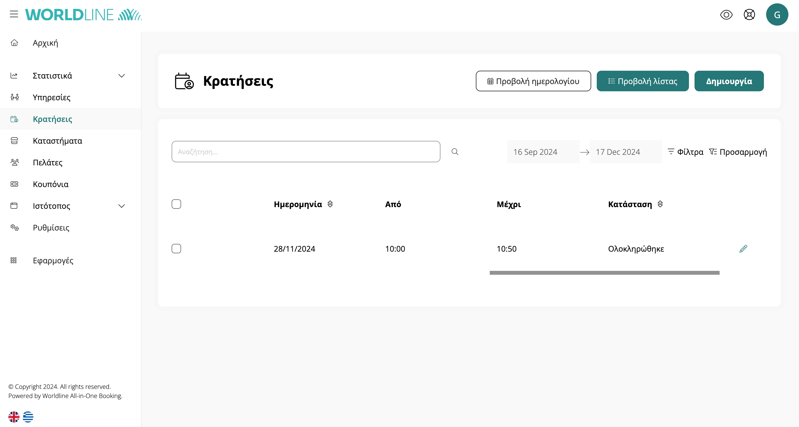Check the 28/11/2024 booking row checkbox
The image size is (799, 427).
176,249
